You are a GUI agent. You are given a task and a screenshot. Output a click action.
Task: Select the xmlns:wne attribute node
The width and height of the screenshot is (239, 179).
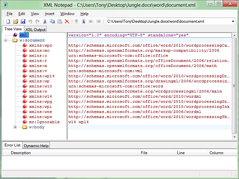[x=41, y=112]
